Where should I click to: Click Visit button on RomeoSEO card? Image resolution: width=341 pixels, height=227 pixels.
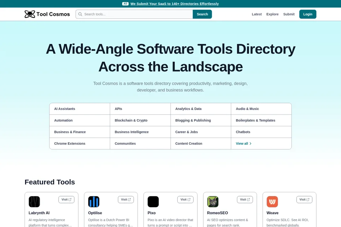(x=245, y=199)
